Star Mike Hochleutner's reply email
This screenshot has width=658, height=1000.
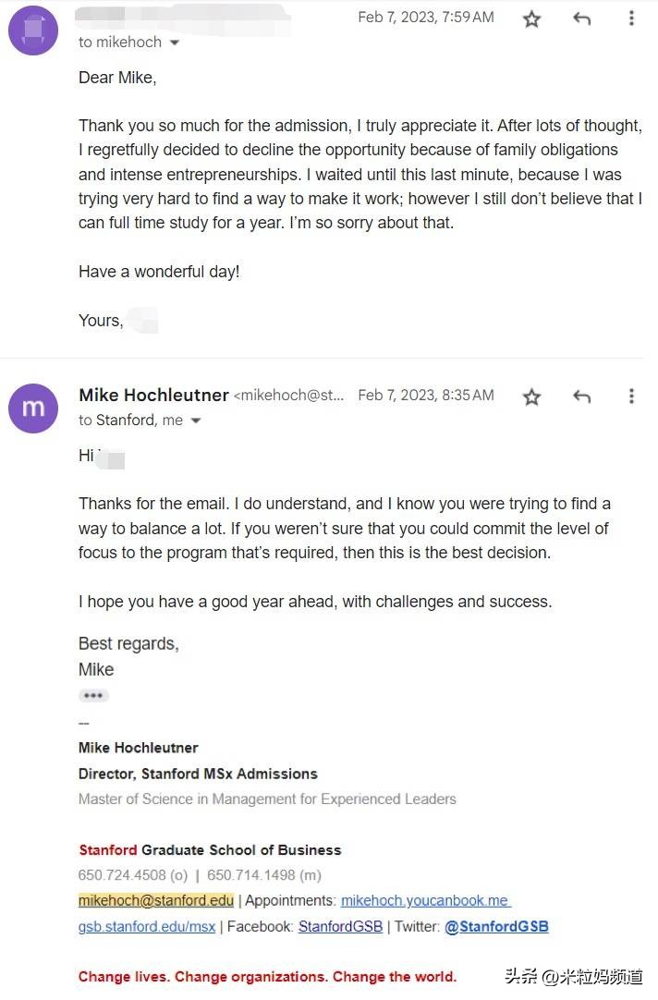pyautogui.click(x=531, y=396)
